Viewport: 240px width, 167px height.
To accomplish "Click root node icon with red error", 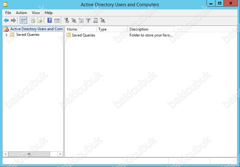I will coord(7,29).
